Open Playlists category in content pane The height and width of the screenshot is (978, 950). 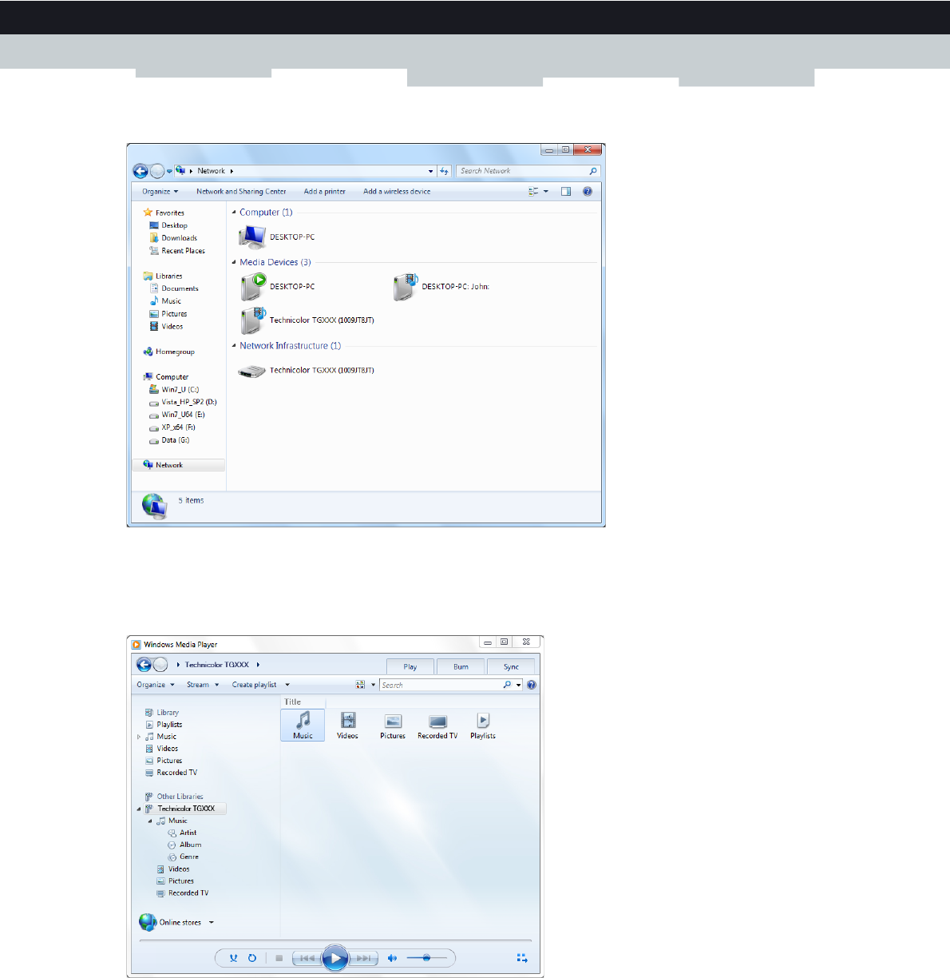[483, 726]
